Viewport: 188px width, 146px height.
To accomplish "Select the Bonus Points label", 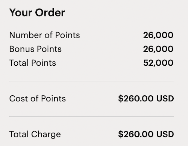I will pyautogui.click(x=36, y=49).
